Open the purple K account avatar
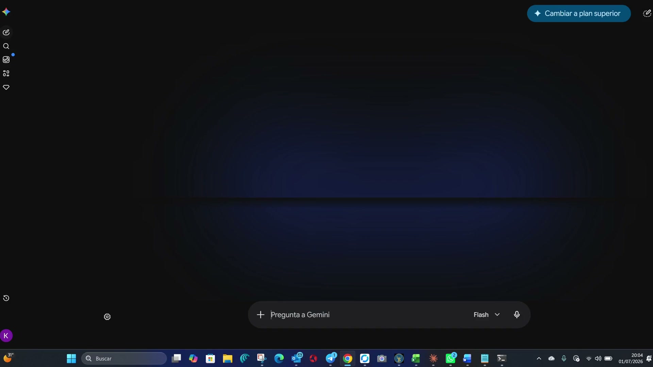The width and height of the screenshot is (653, 367). click(x=6, y=336)
